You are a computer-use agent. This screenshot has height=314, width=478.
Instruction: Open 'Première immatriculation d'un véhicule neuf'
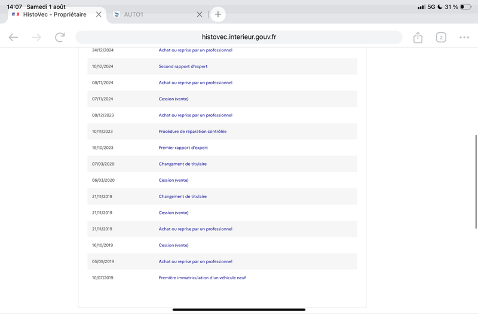(202, 278)
